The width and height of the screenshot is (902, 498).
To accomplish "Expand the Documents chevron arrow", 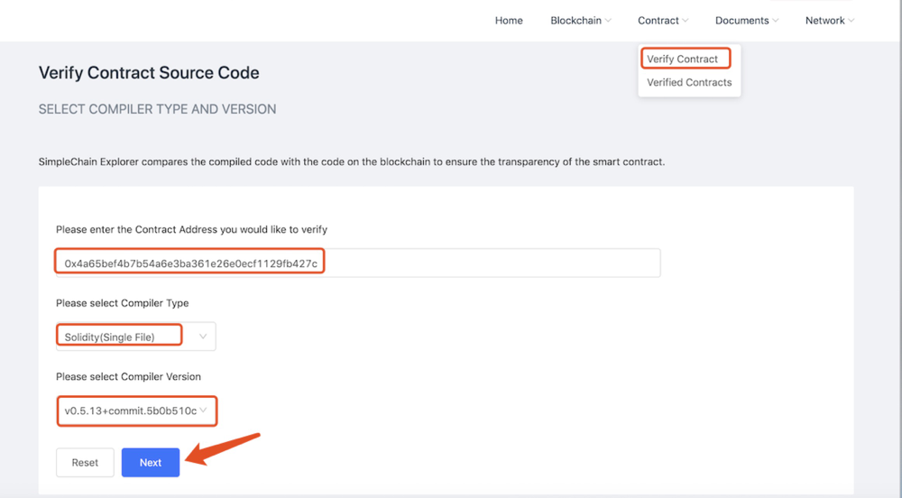I will (x=776, y=21).
